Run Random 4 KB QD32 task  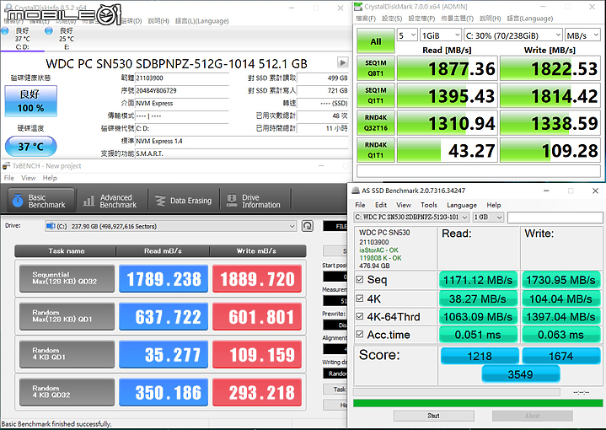[x=67, y=392]
